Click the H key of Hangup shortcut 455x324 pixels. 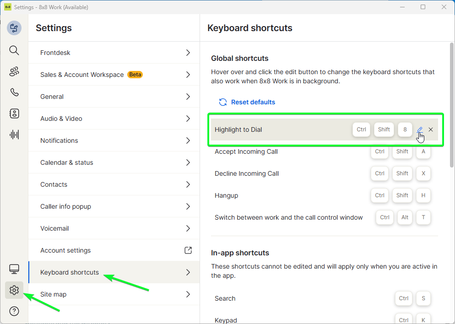pyautogui.click(x=423, y=195)
